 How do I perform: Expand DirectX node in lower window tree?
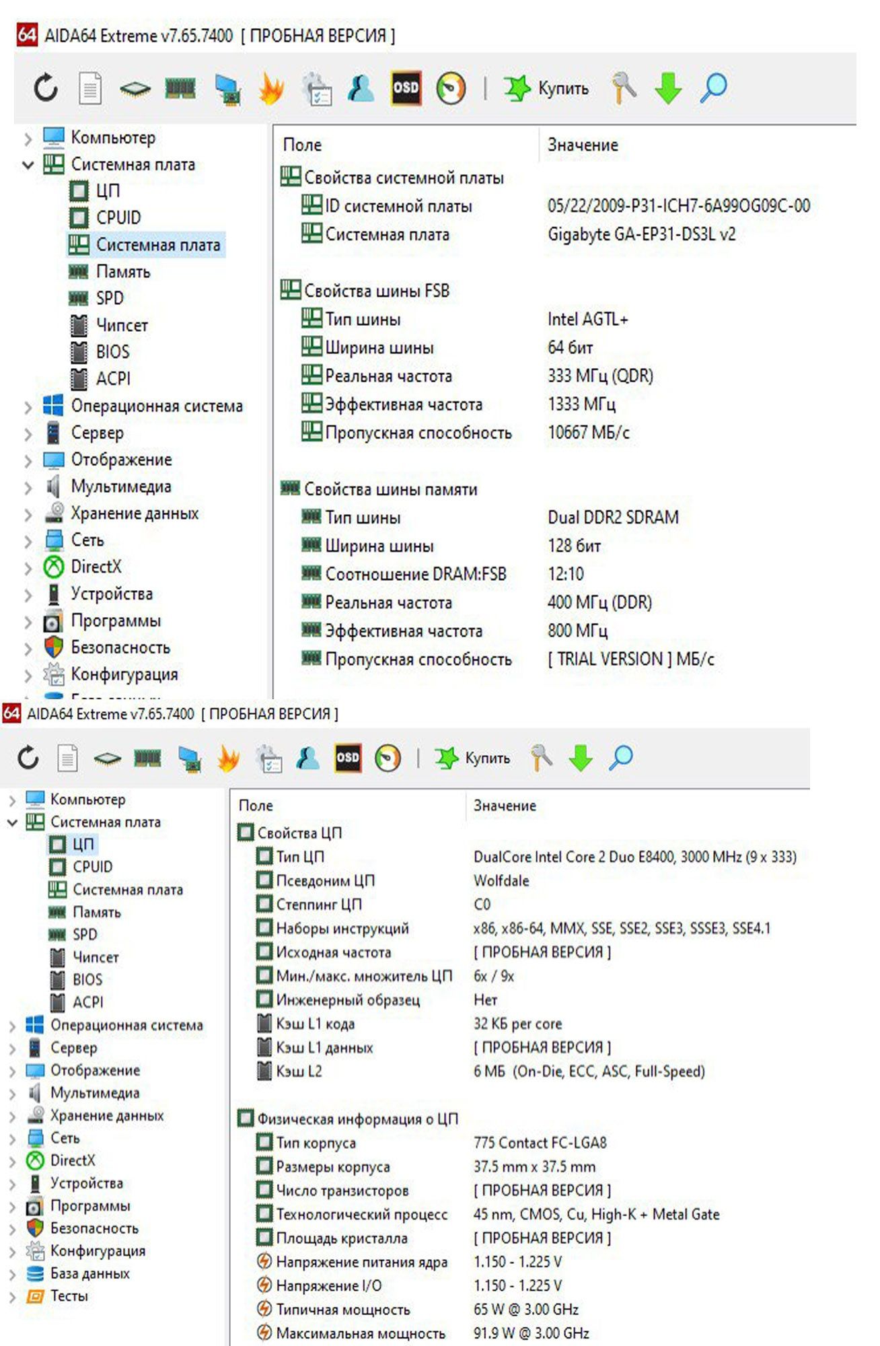pyautogui.click(x=12, y=1162)
